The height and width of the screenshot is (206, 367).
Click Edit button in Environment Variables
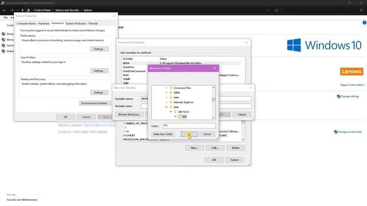[x=215, y=148]
